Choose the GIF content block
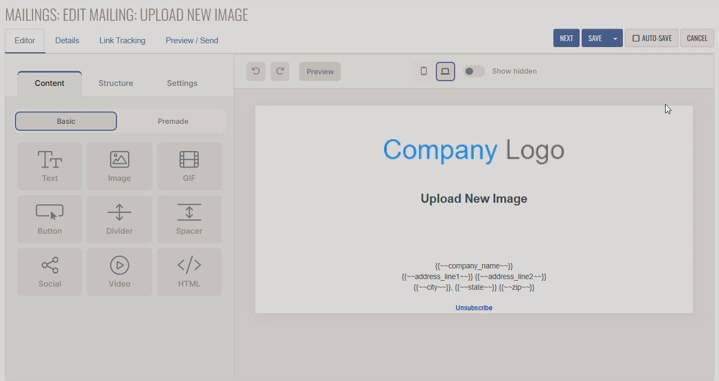 click(189, 166)
